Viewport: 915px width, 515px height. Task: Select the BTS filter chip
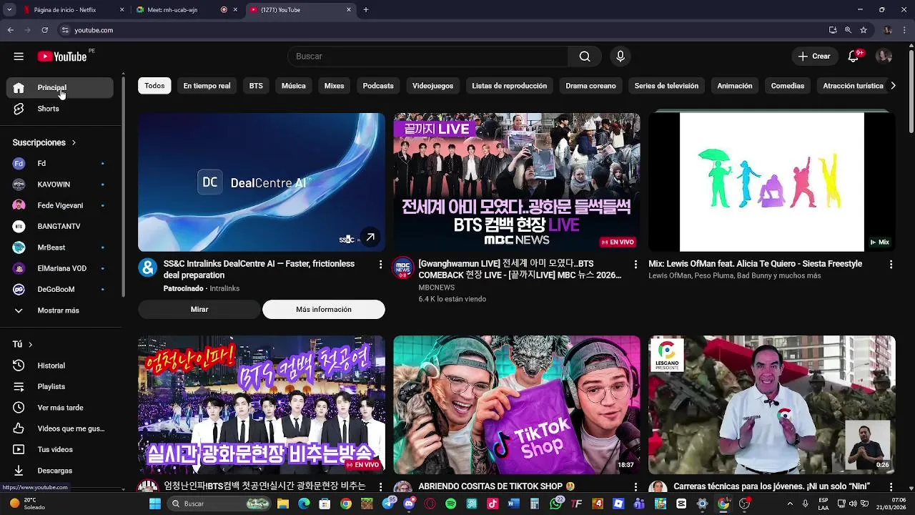(x=256, y=86)
